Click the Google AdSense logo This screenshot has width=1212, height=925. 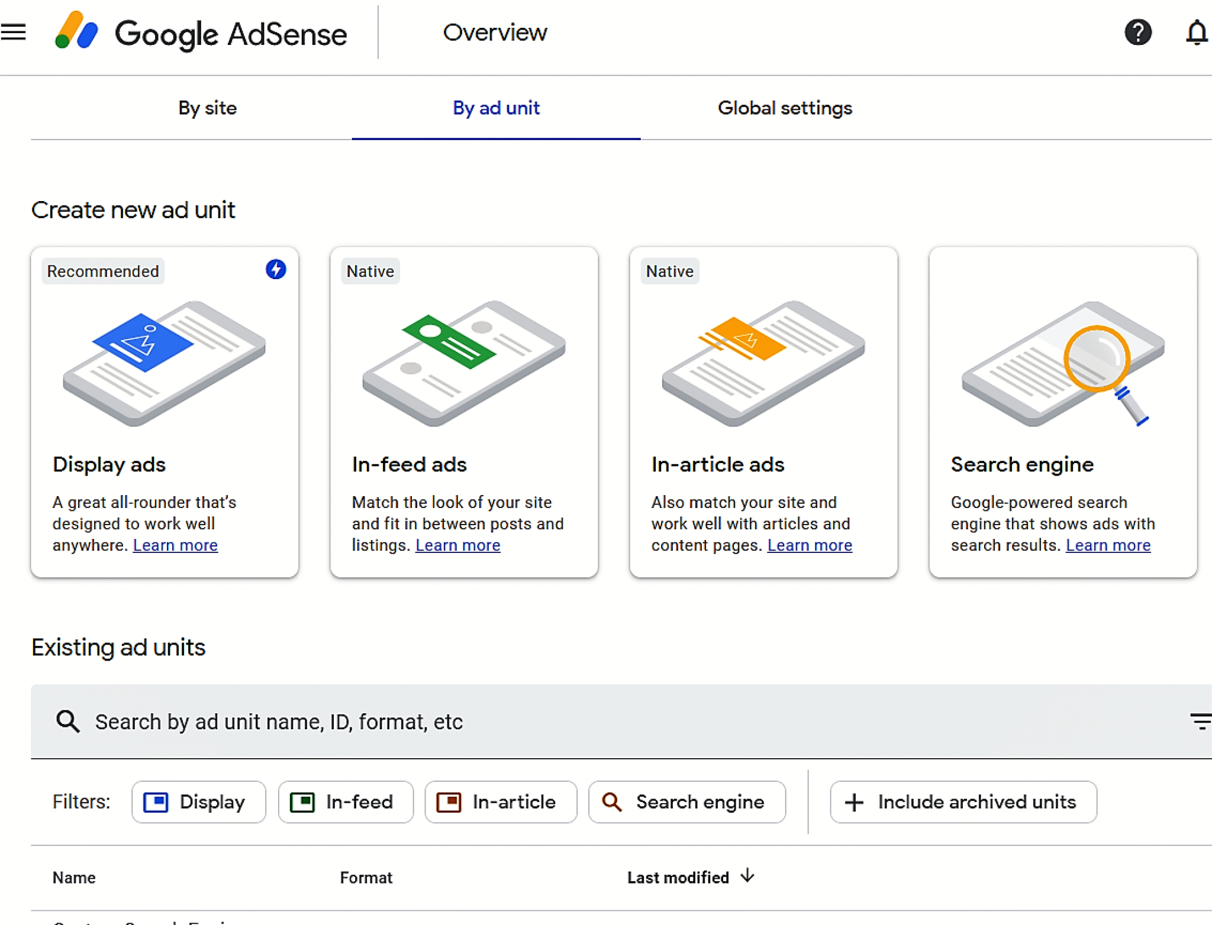point(201,32)
